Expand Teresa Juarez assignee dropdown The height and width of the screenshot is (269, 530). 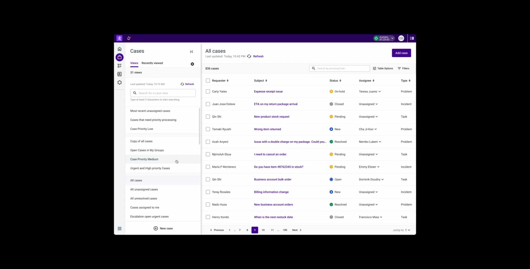(380, 91)
